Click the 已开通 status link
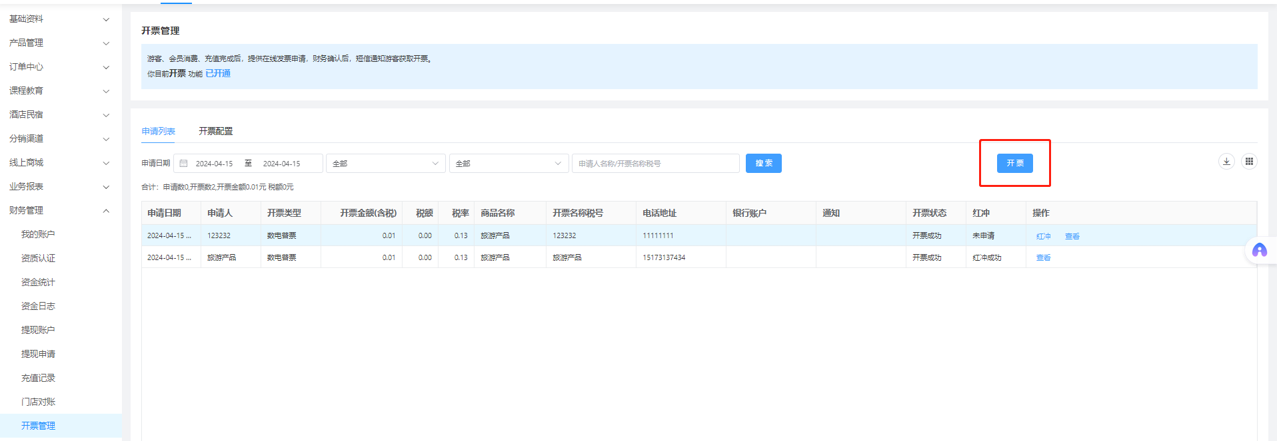The image size is (1277, 441). coord(218,74)
